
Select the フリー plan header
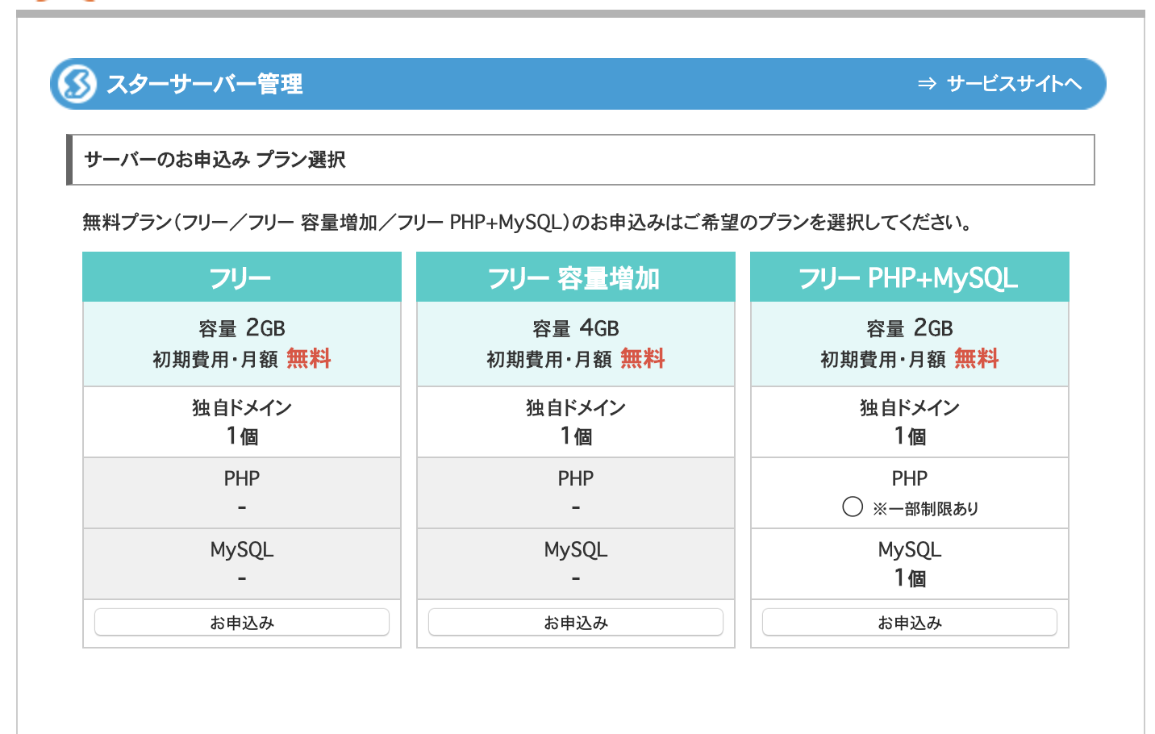(242, 277)
